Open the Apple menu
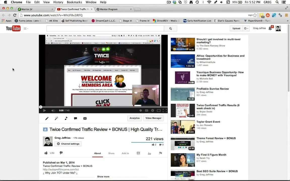 [6, 2]
